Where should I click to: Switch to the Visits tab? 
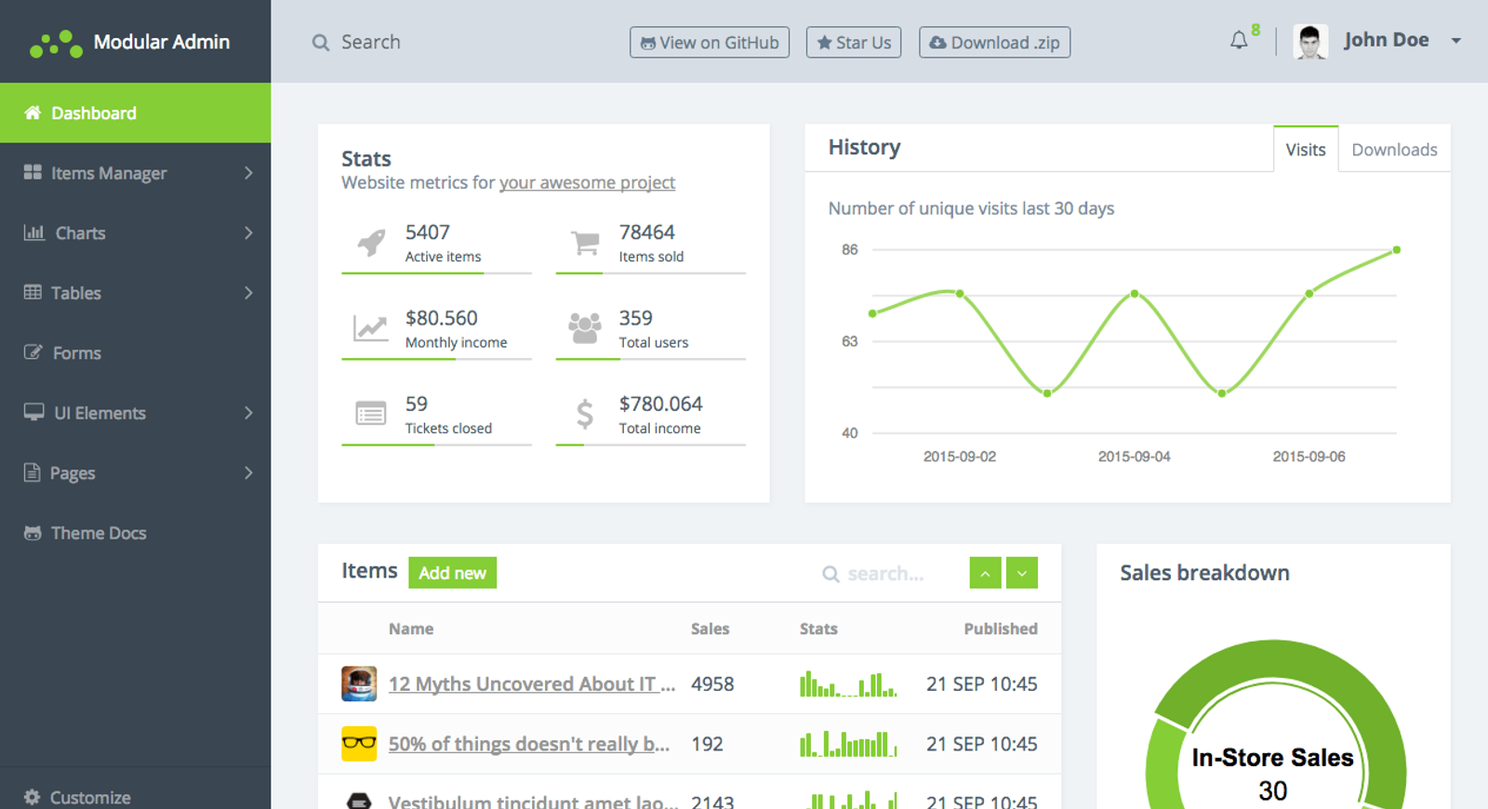(1306, 150)
